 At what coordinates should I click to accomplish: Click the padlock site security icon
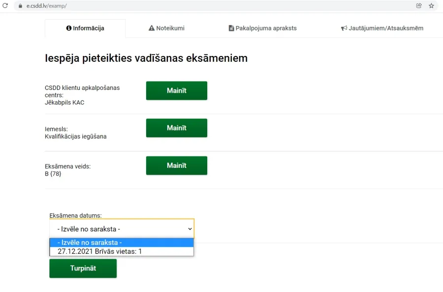20,5
